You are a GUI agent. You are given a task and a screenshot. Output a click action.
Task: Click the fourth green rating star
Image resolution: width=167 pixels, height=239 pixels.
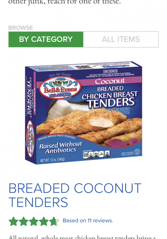44,221
